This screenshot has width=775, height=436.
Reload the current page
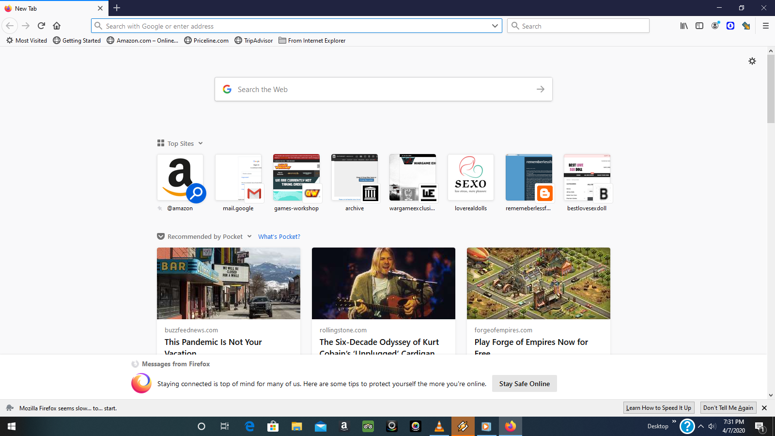(x=42, y=26)
